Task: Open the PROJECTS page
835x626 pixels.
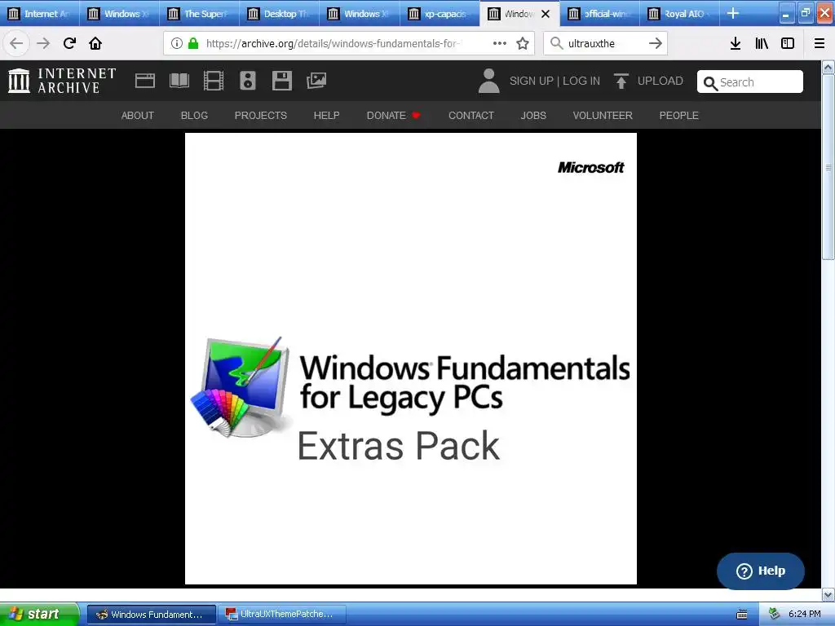Action: (x=261, y=116)
